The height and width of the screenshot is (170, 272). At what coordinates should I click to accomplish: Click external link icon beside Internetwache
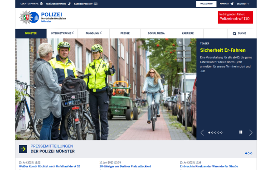tap(73, 33)
